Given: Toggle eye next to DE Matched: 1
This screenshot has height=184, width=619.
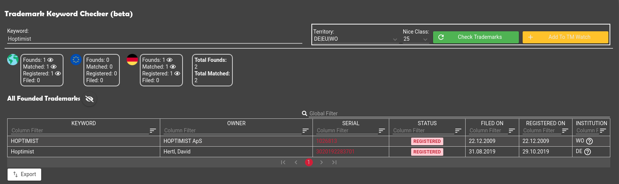Looking at the screenshot, I should [173, 67].
